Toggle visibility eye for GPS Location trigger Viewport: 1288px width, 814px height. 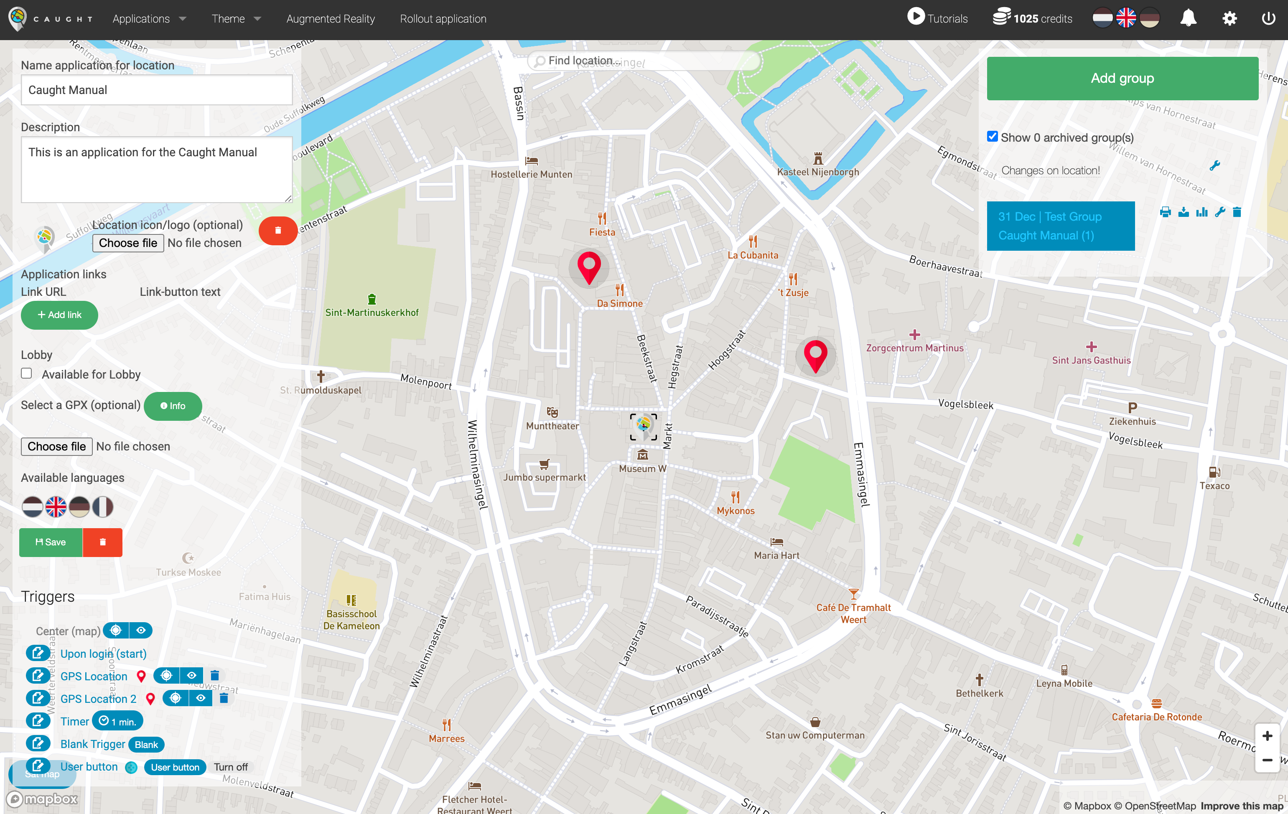click(191, 676)
